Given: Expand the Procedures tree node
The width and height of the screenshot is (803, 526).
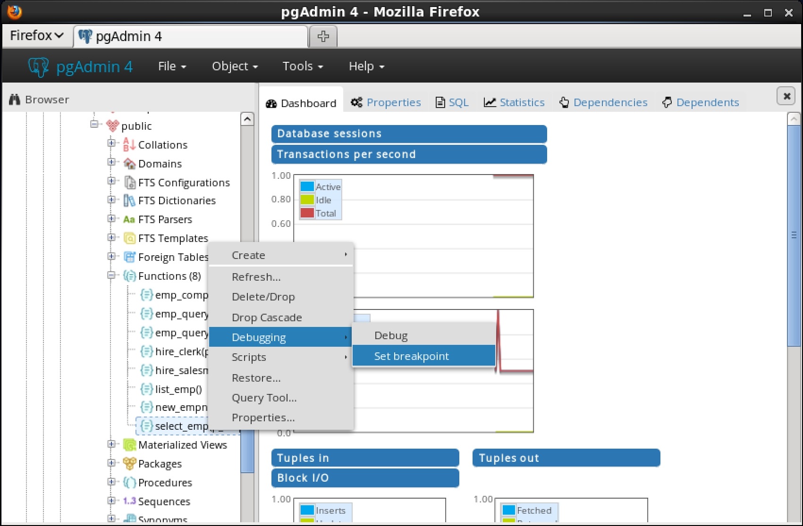Looking at the screenshot, I should click(111, 482).
